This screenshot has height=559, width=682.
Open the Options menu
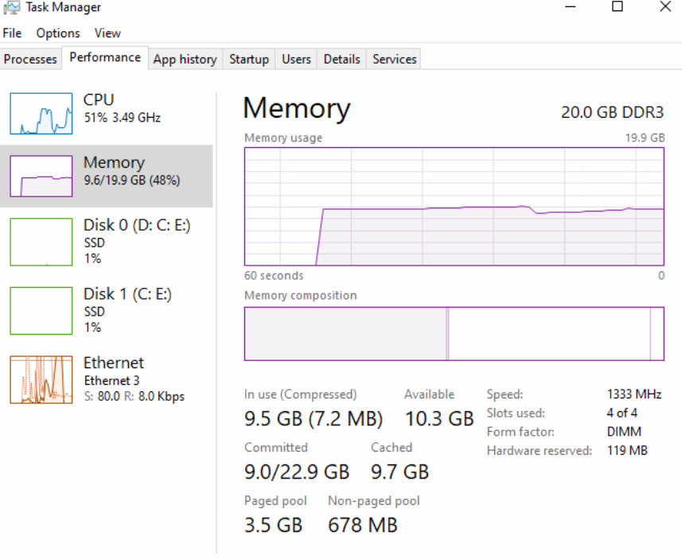coord(58,33)
